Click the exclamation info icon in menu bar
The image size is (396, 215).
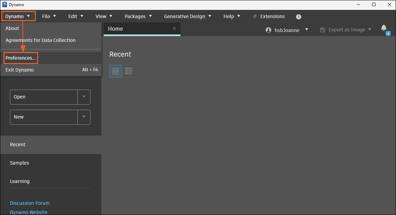[x=298, y=17]
